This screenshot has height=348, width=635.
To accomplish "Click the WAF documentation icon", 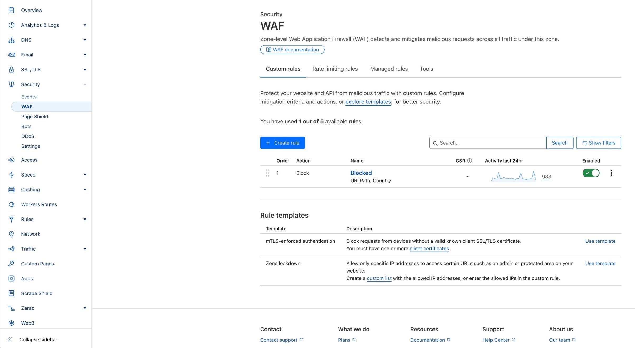I will click(268, 49).
